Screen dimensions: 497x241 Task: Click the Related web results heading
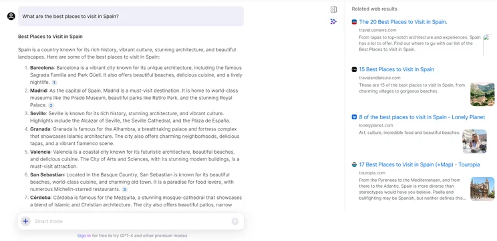(374, 9)
